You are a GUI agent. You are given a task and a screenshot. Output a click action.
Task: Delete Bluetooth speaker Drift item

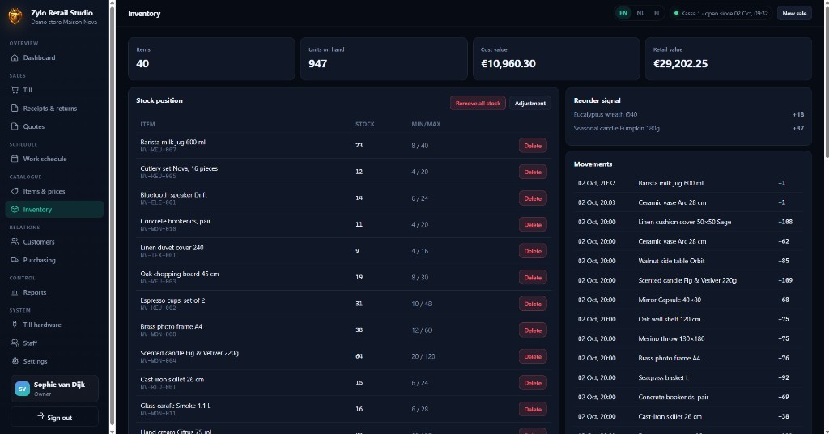[533, 198]
